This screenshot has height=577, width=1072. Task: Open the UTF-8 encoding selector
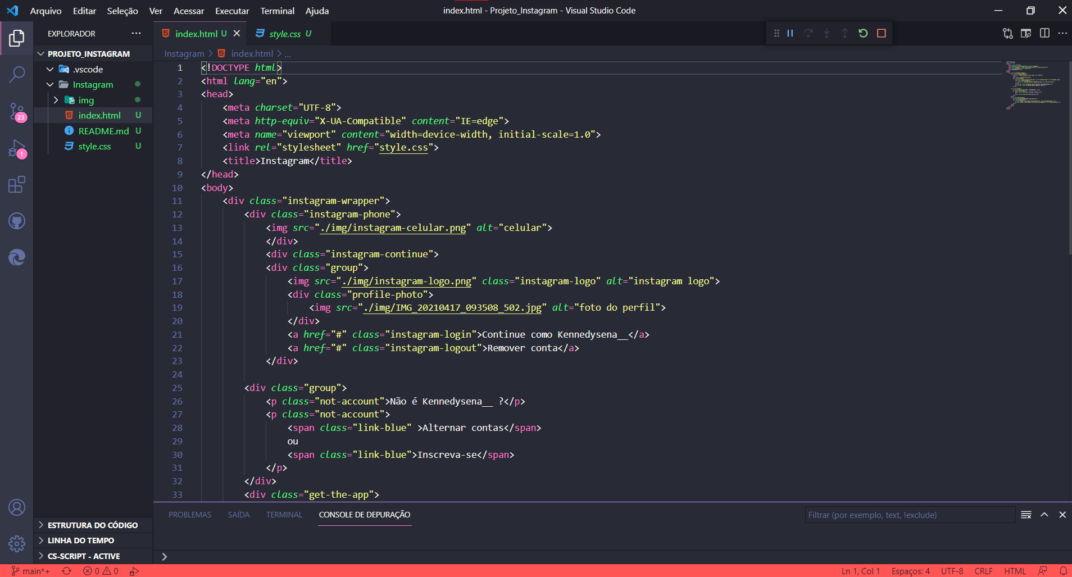coord(952,571)
